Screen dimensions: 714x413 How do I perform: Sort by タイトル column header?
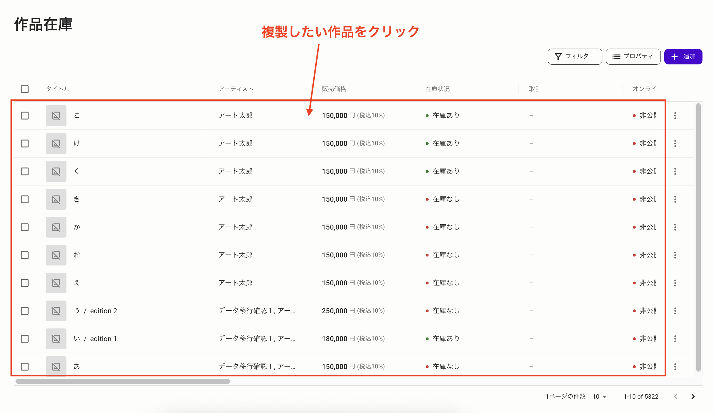(x=58, y=89)
